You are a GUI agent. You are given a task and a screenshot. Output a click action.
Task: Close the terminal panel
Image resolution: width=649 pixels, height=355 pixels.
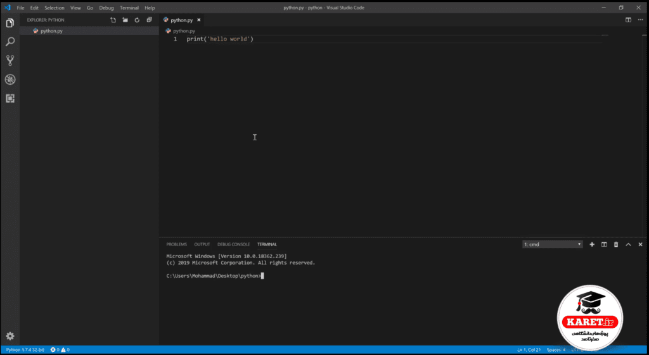(640, 244)
